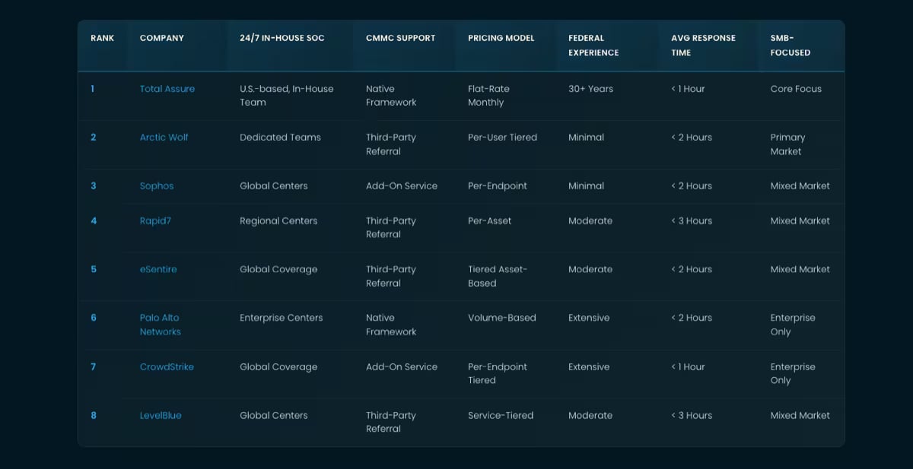Select the 'Tiered Asset-Based' cell
Screen dimensions: 913x469
pyautogui.click(x=498, y=277)
